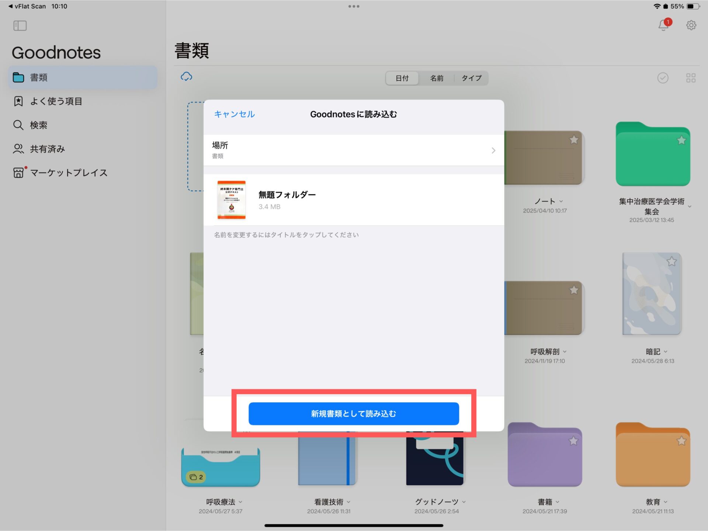Expand options chevron next to 呼吸解剖
The height and width of the screenshot is (531, 708).
pyautogui.click(x=565, y=352)
